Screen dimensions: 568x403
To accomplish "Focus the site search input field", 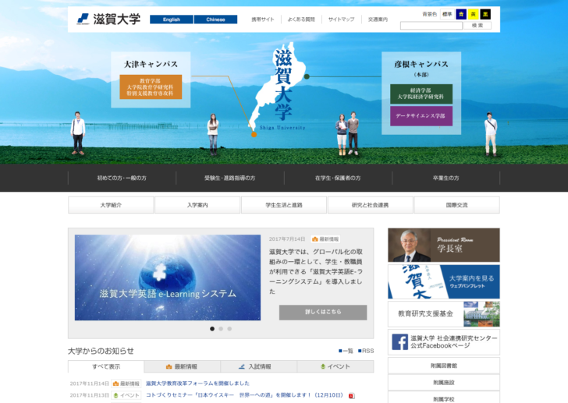I will [x=431, y=25].
